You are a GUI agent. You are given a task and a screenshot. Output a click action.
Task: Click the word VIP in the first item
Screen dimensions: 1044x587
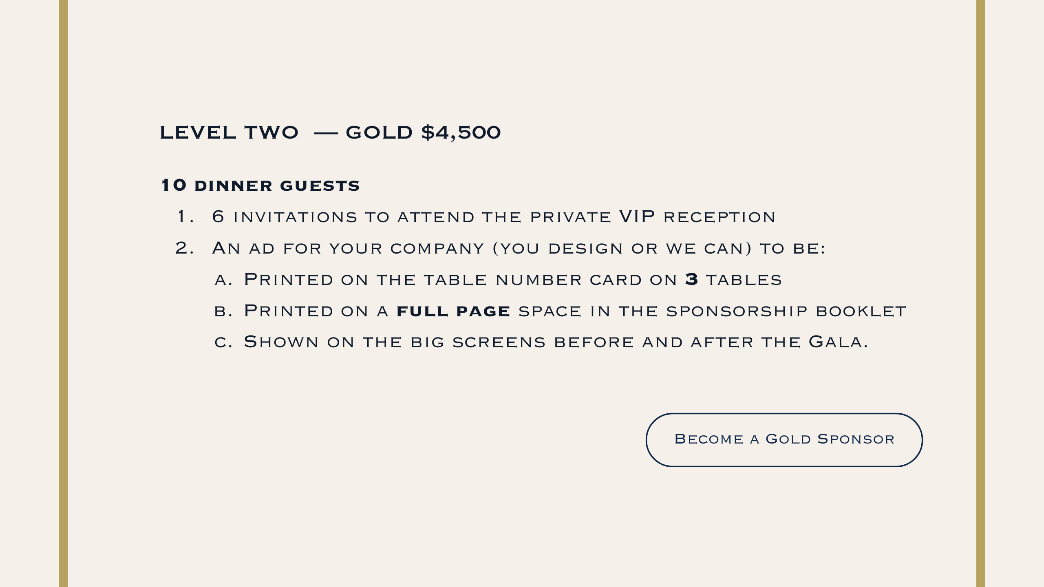pos(637,216)
